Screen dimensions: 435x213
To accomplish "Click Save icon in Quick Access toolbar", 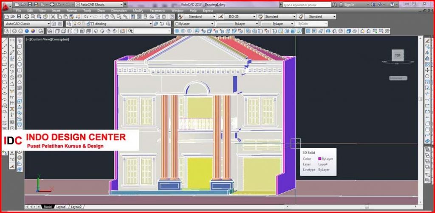I will click(29, 4).
